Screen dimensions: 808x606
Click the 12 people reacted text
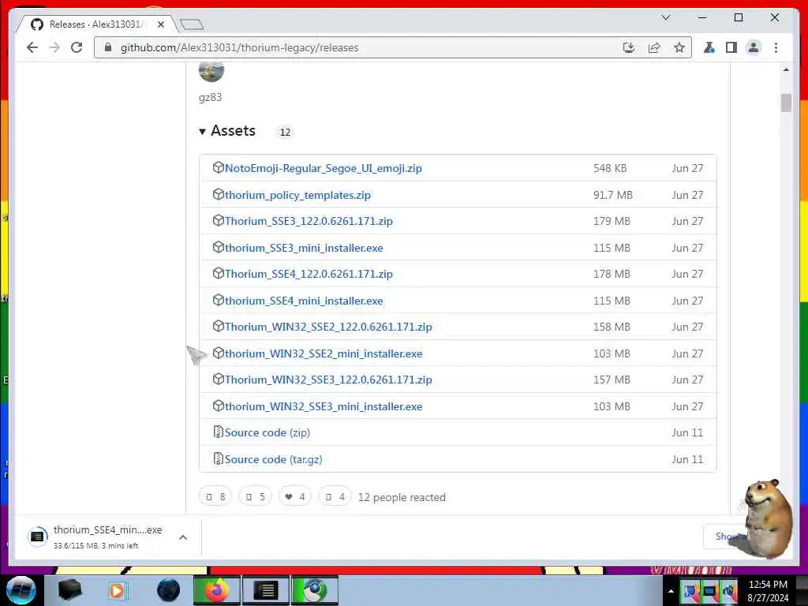coord(402,497)
